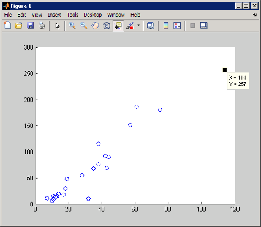Activate the Zoom In tool

[x=72, y=26]
